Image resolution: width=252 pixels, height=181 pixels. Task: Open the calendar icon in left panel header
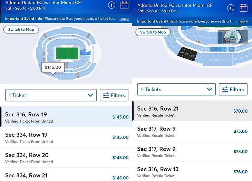coord(124,5)
